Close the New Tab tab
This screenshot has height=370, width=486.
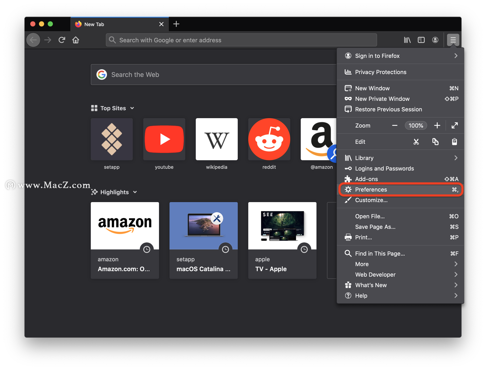pos(161,24)
